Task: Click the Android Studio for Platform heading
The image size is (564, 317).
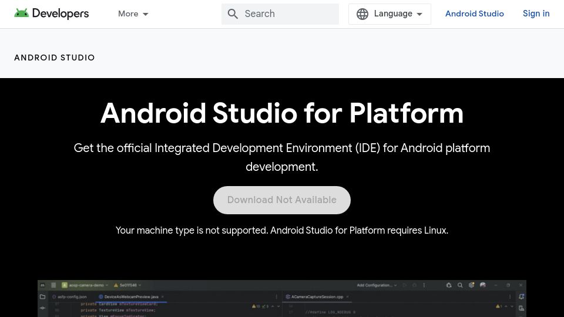Action: [x=281, y=113]
